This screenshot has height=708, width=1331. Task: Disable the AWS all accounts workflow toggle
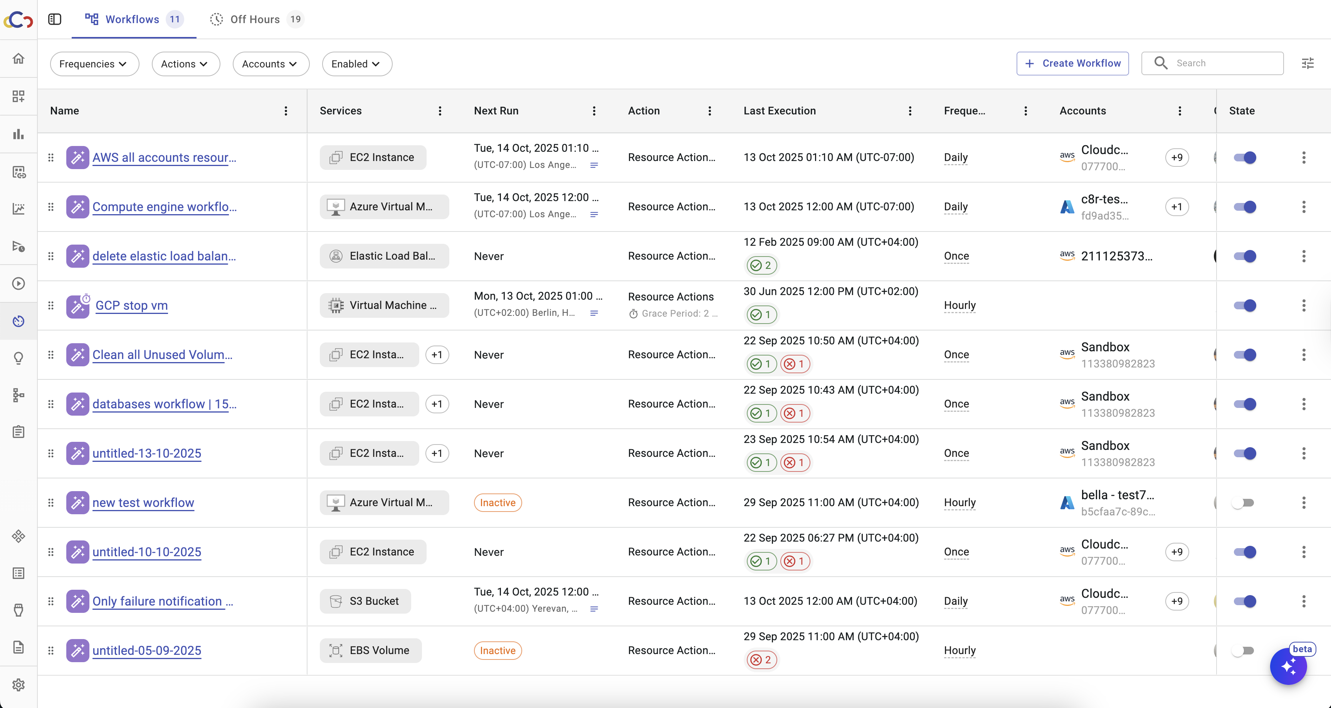tap(1244, 158)
